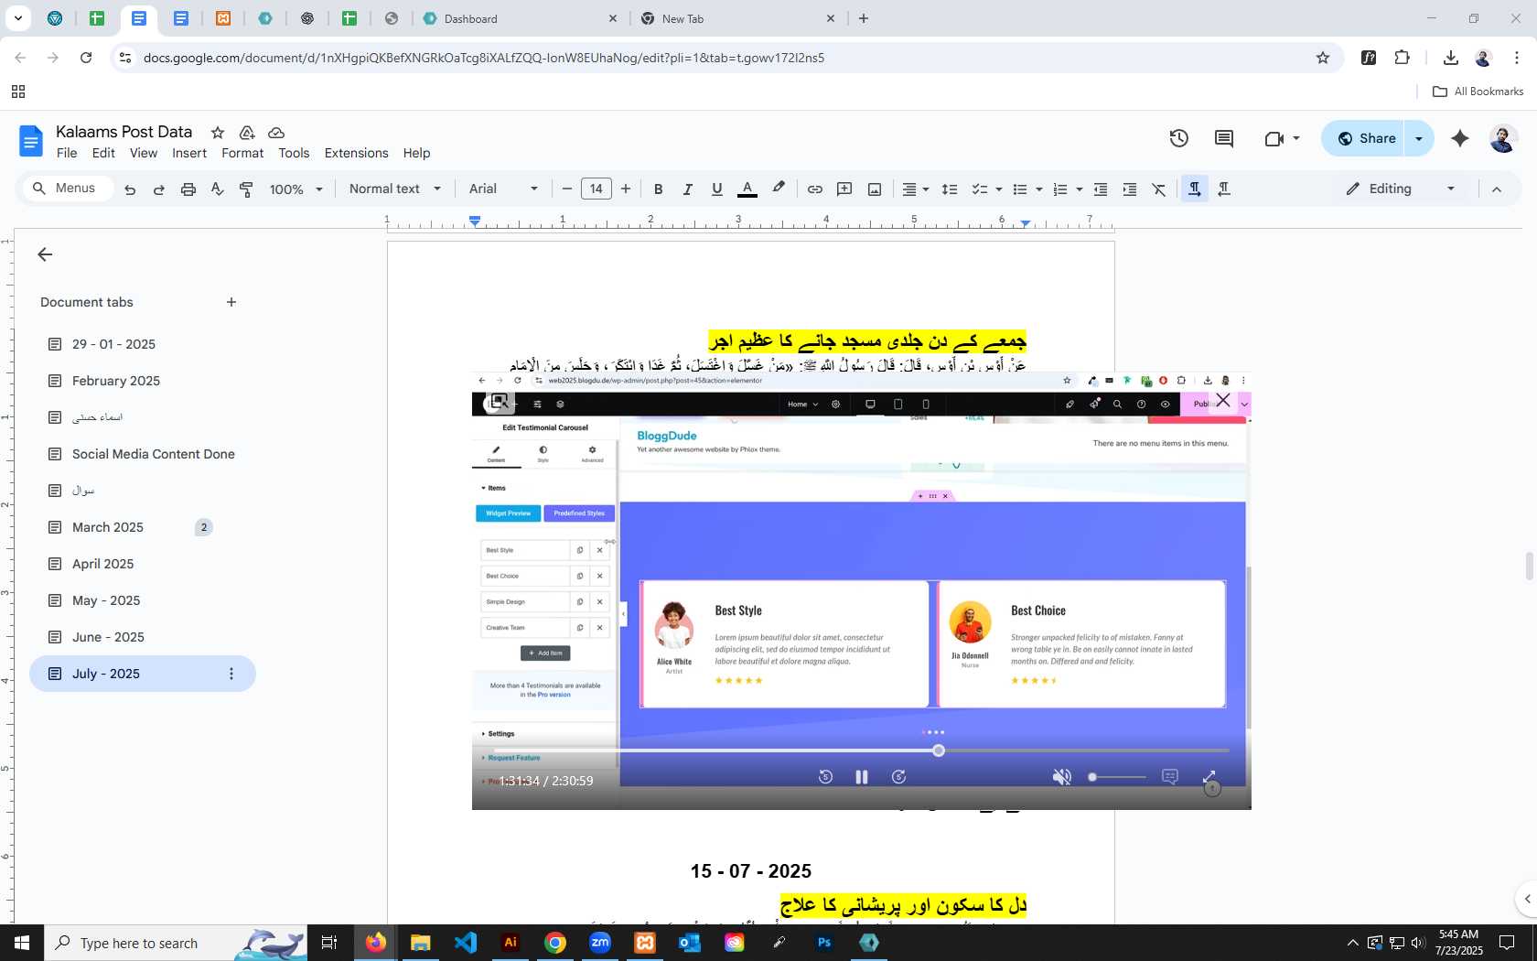Image resolution: width=1537 pixels, height=961 pixels.
Task: Open the Extensions menu
Action: pyautogui.click(x=356, y=153)
